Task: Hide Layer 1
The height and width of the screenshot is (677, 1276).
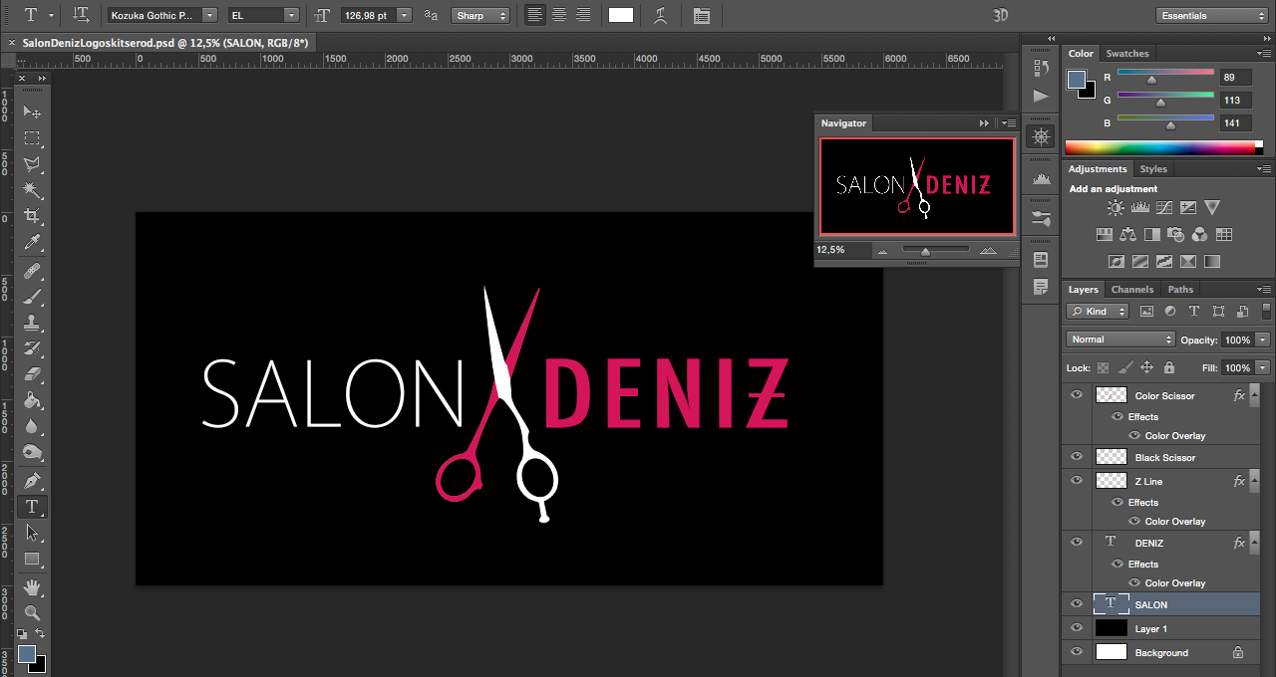Action: (1076, 628)
